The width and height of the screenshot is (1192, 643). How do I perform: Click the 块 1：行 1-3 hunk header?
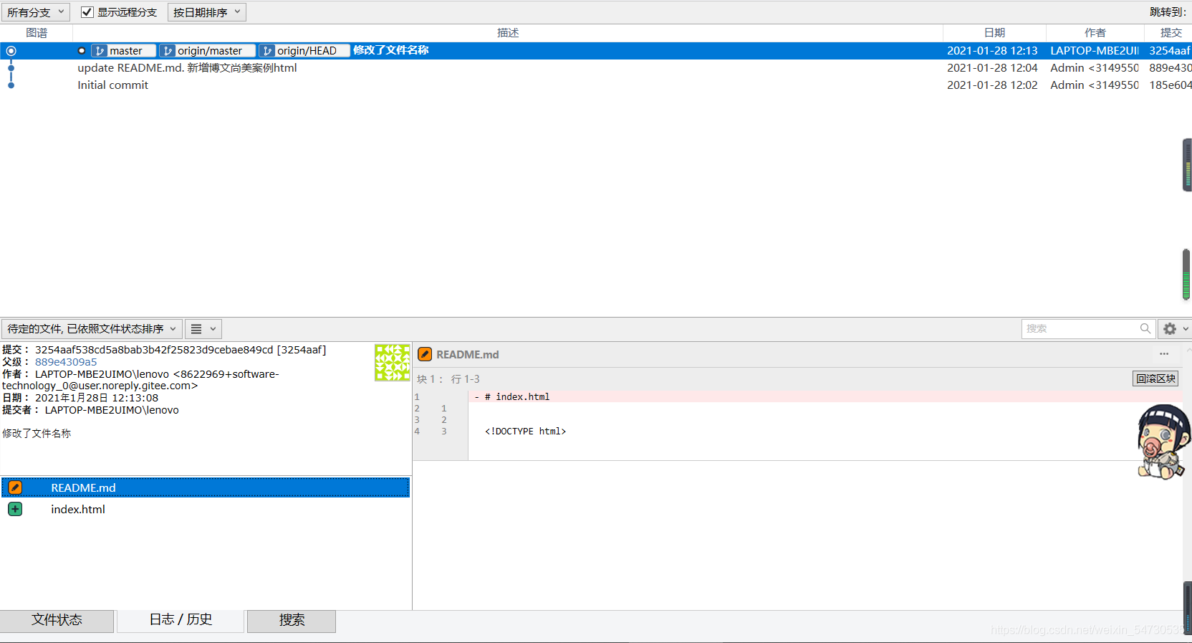click(448, 379)
